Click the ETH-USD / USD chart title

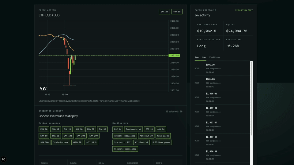49,15
